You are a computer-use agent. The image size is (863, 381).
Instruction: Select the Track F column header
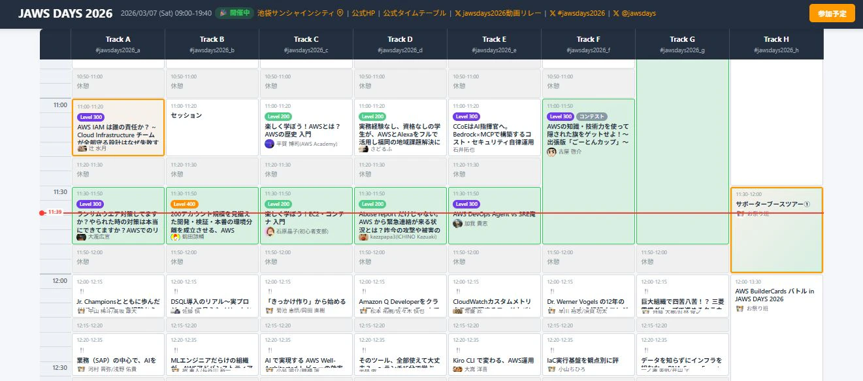589,44
